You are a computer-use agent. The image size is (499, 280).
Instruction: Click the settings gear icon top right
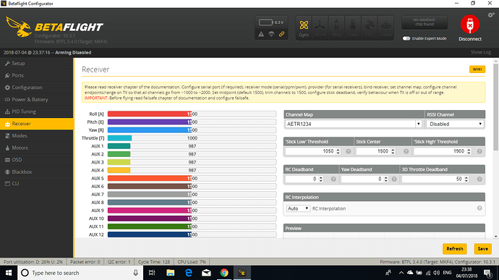[491, 15]
